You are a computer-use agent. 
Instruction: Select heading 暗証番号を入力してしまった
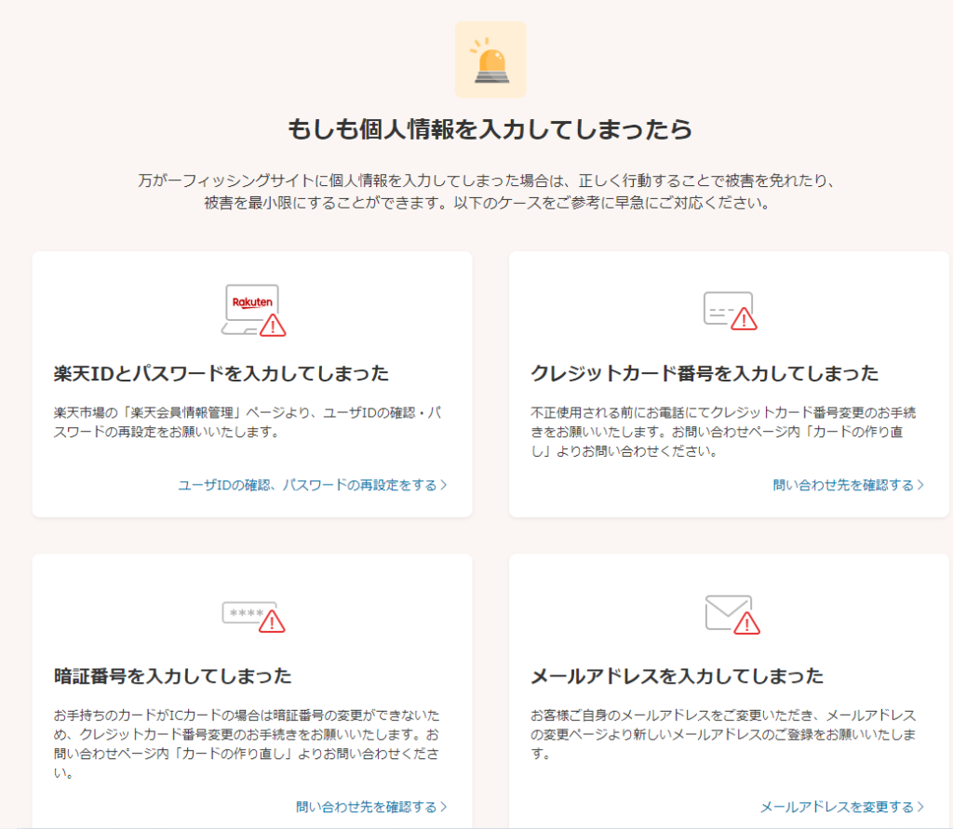[173, 675]
